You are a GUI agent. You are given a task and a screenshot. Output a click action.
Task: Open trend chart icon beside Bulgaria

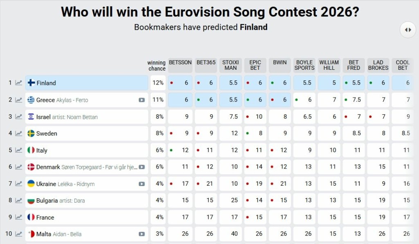pyautogui.click(x=19, y=200)
